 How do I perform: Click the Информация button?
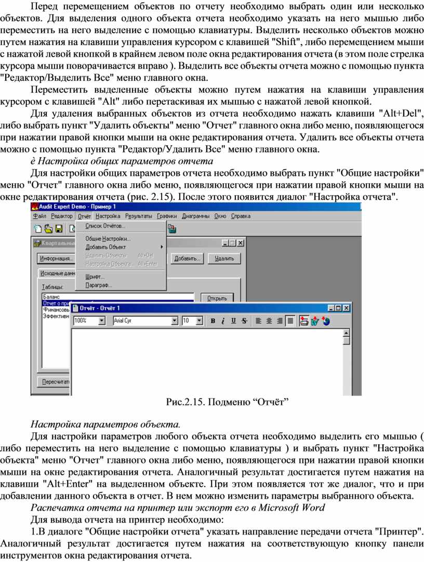coord(56,258)
